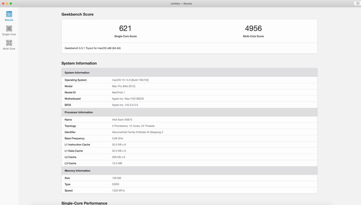The width and height of the screenshot is (361, 205).
Task: Open the Results view in the sidebar
Action: (9, 16)
